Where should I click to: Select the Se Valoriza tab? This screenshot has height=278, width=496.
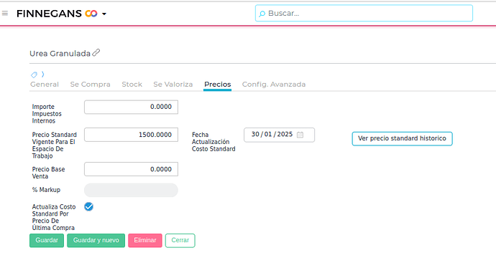coord(173,85)
